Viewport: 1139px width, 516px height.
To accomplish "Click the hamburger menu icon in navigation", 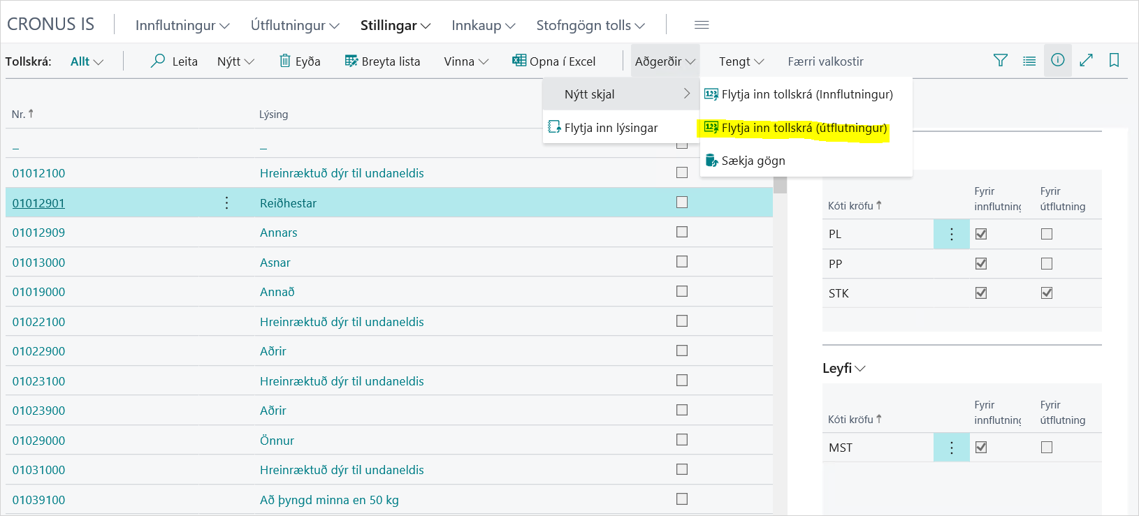I will click(702, 25).
